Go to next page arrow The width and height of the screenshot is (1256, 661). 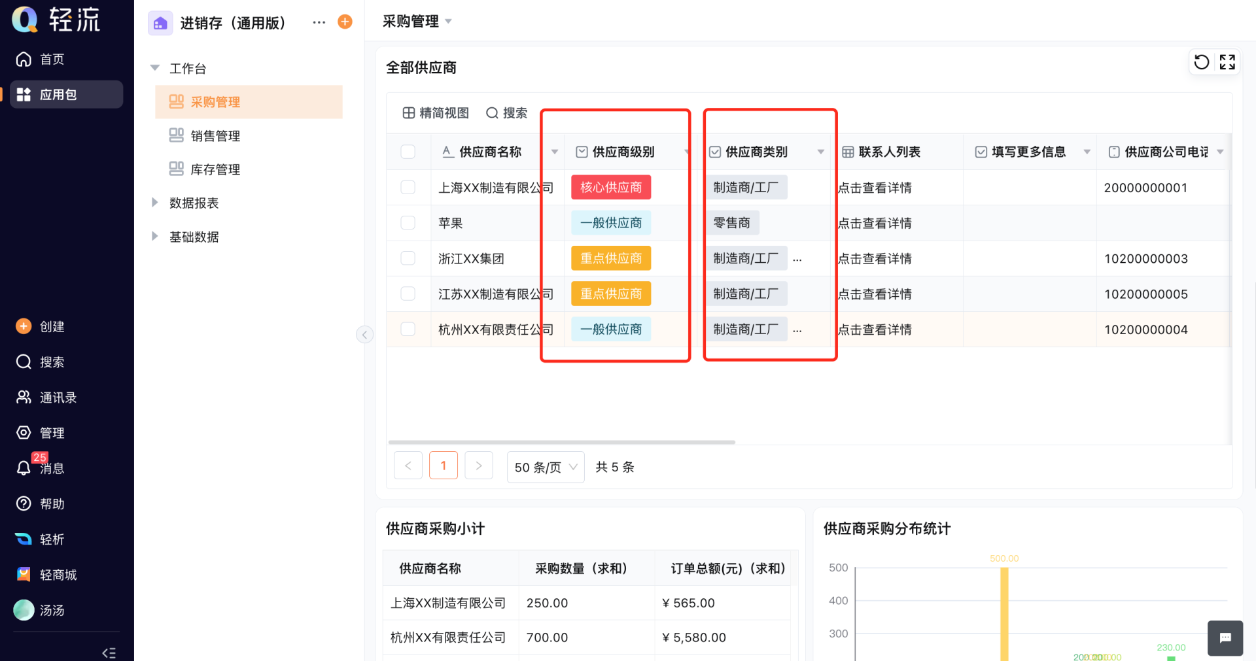tap(479, 466)
